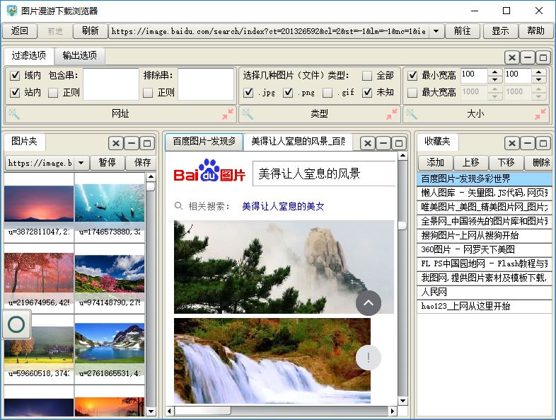Open the 帮助 help button
556x420 pixels.
coord(535,31)
